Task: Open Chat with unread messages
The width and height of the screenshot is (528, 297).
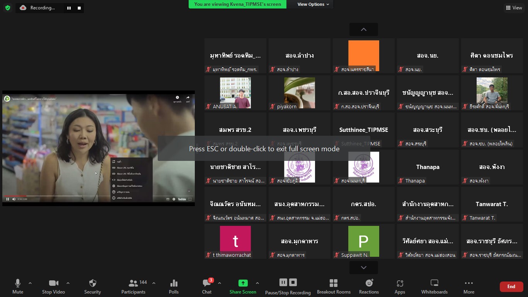Action: (x=207, y=287)
